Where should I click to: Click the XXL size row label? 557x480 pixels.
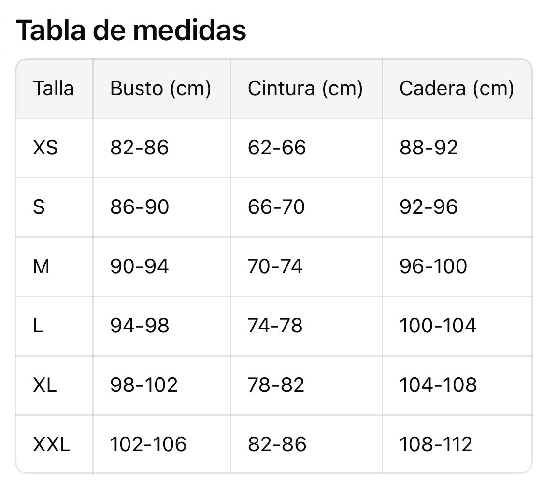[x=52, y=444]
